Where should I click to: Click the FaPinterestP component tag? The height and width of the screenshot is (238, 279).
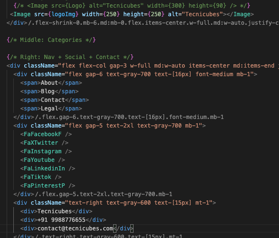[48, 186]
